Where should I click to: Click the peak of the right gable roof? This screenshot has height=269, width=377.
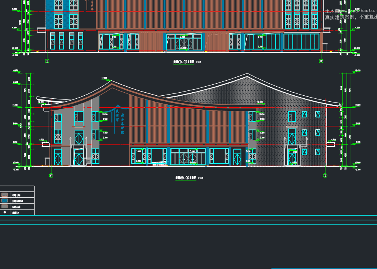click(247, 74)
